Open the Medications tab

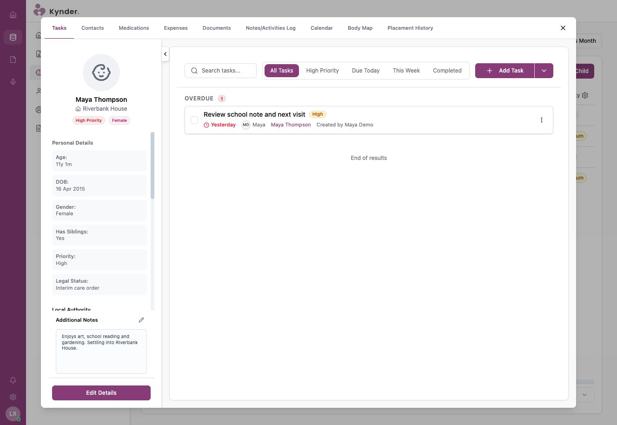click(134, 28)
